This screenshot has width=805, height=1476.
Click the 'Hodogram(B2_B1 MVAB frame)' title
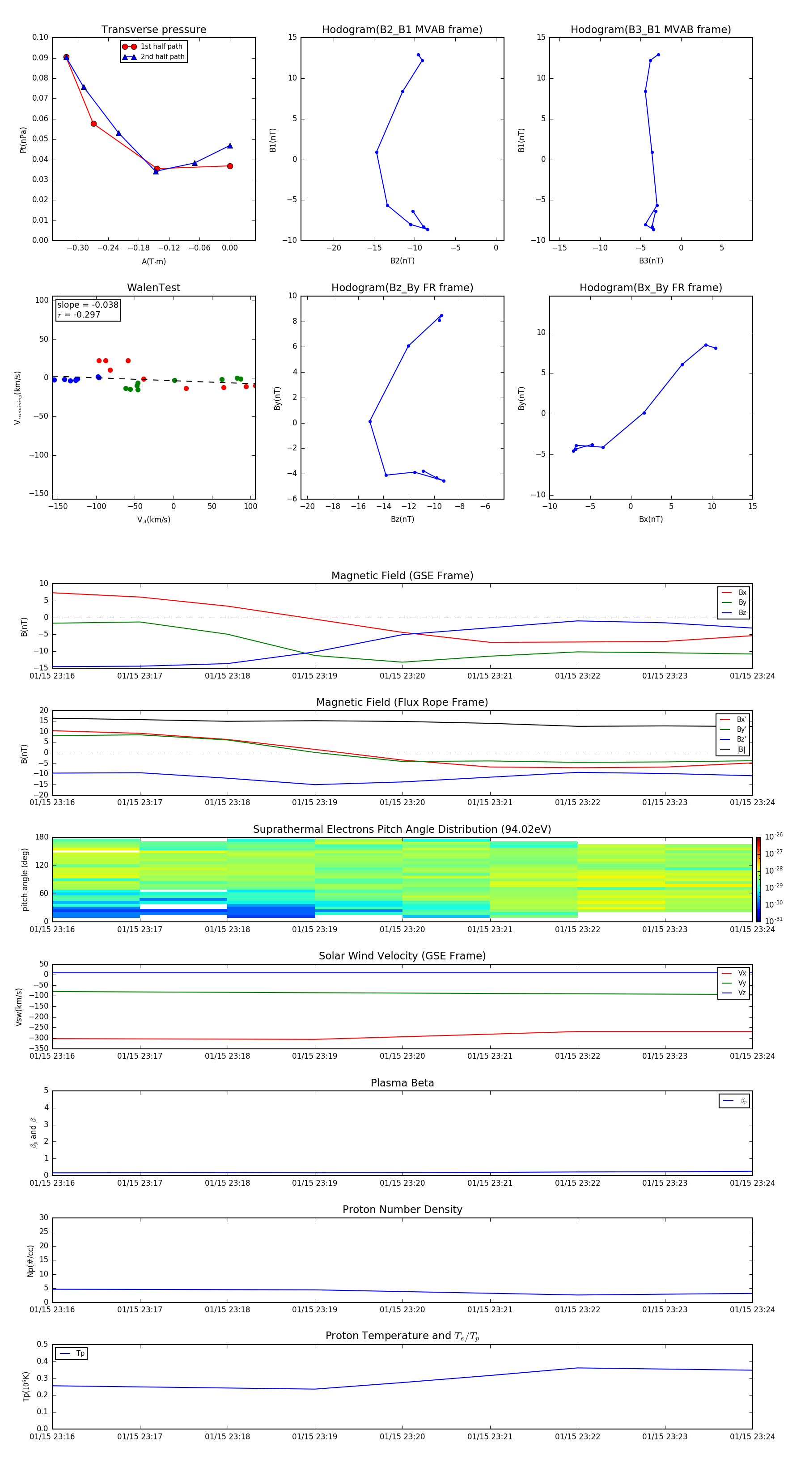[402, 30]
